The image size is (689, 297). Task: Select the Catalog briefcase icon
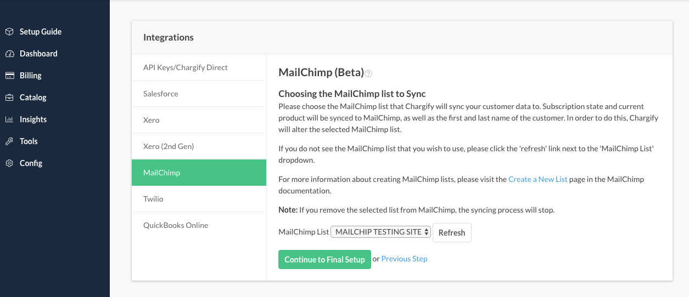click(9, 98)
